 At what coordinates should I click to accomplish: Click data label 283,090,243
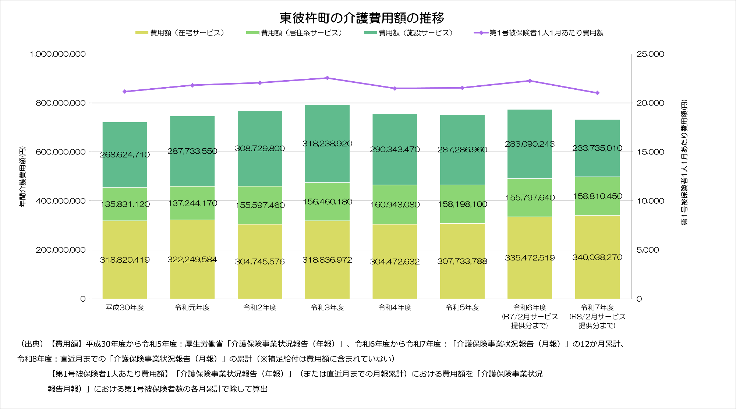[530, 144]
